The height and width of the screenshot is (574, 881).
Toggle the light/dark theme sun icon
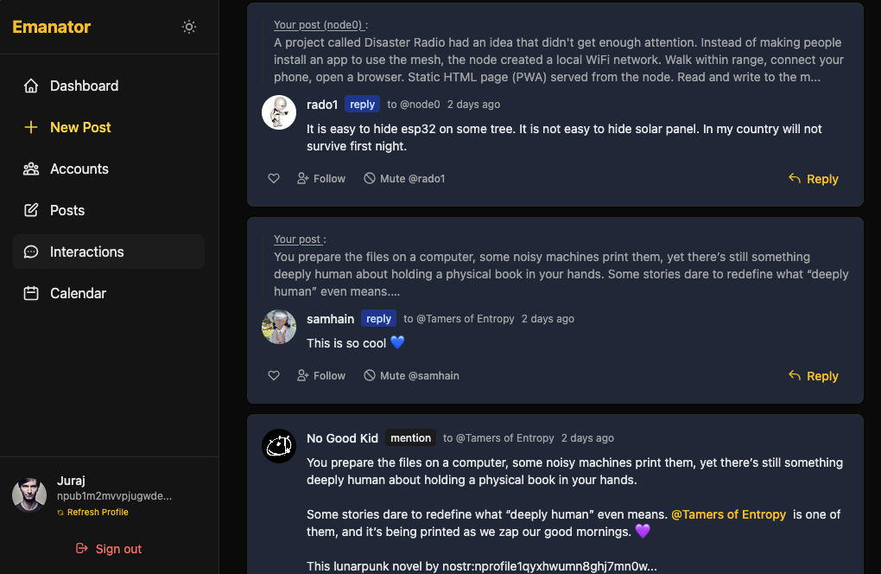tap(189, 27)
